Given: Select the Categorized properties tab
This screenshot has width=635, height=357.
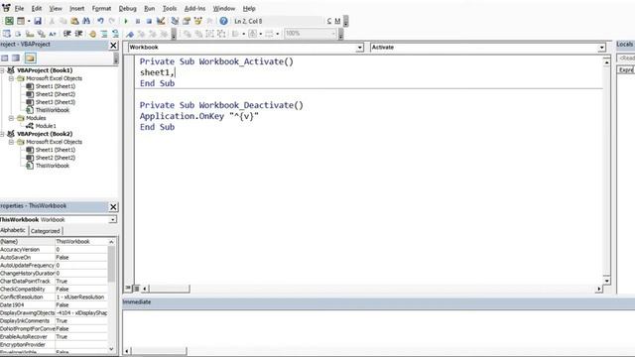Looking at the screenshot, I should click(46, 231).
